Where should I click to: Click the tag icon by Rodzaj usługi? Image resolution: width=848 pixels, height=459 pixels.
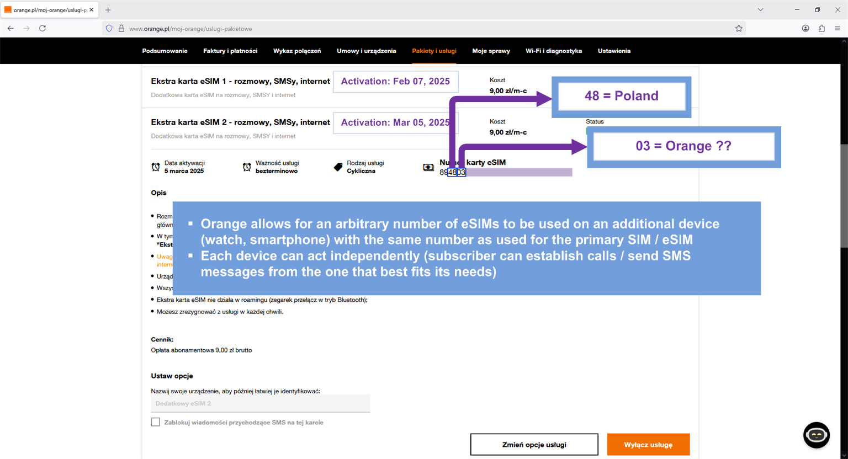338,167
